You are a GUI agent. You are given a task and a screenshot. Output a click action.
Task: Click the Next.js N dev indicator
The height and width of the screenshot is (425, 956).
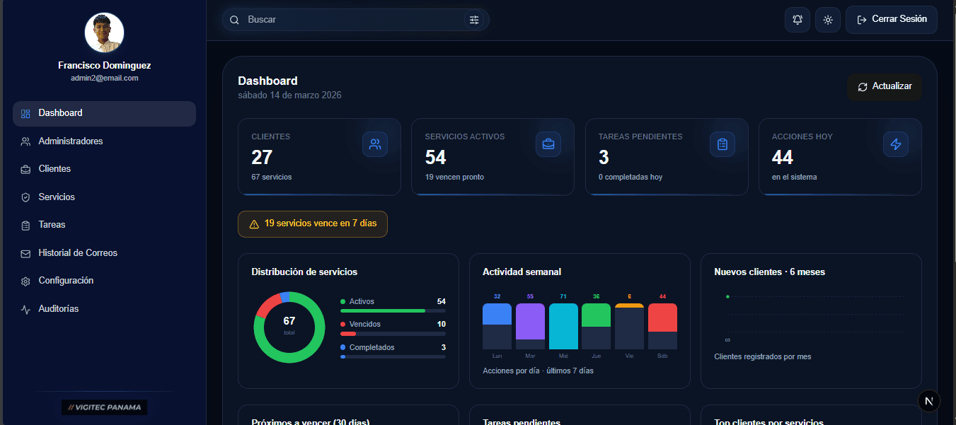[x=929, y=401]
